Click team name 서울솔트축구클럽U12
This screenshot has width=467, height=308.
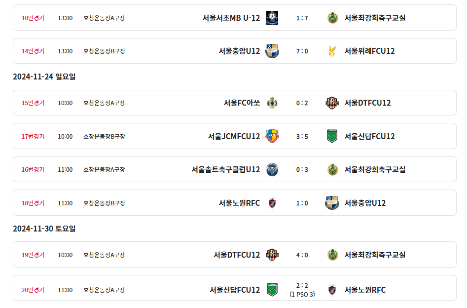click(225, 169)
